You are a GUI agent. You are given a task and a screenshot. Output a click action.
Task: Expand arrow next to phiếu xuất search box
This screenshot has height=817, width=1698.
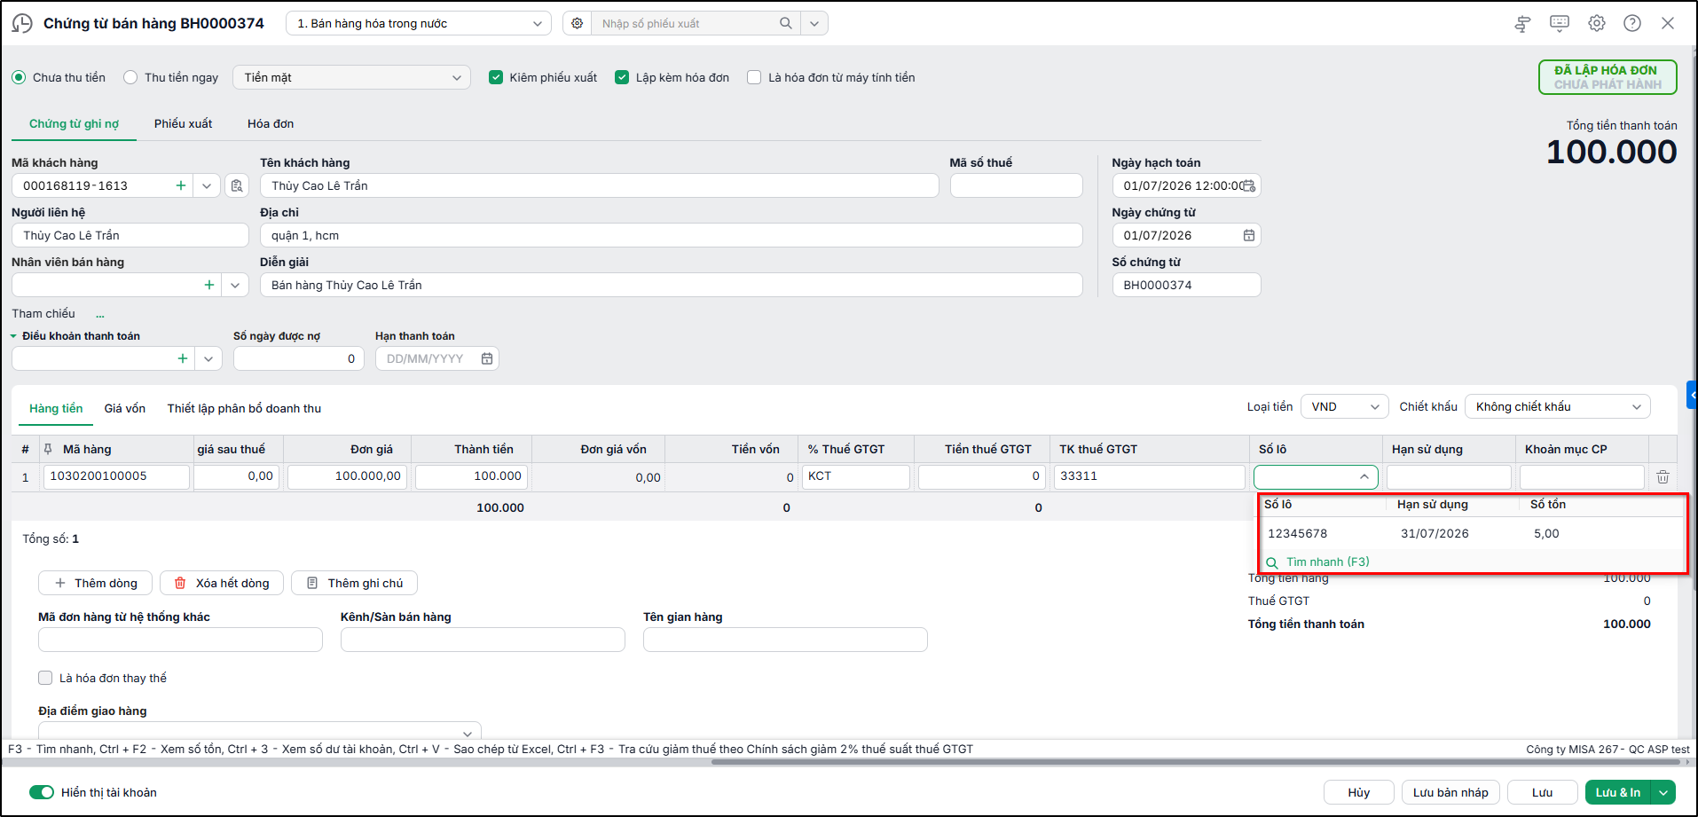(x=814, y=23)
